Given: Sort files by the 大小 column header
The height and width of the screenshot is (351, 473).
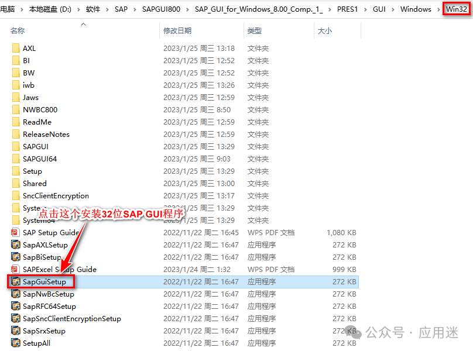Looking at the screenshot, I should pos(325,31).
